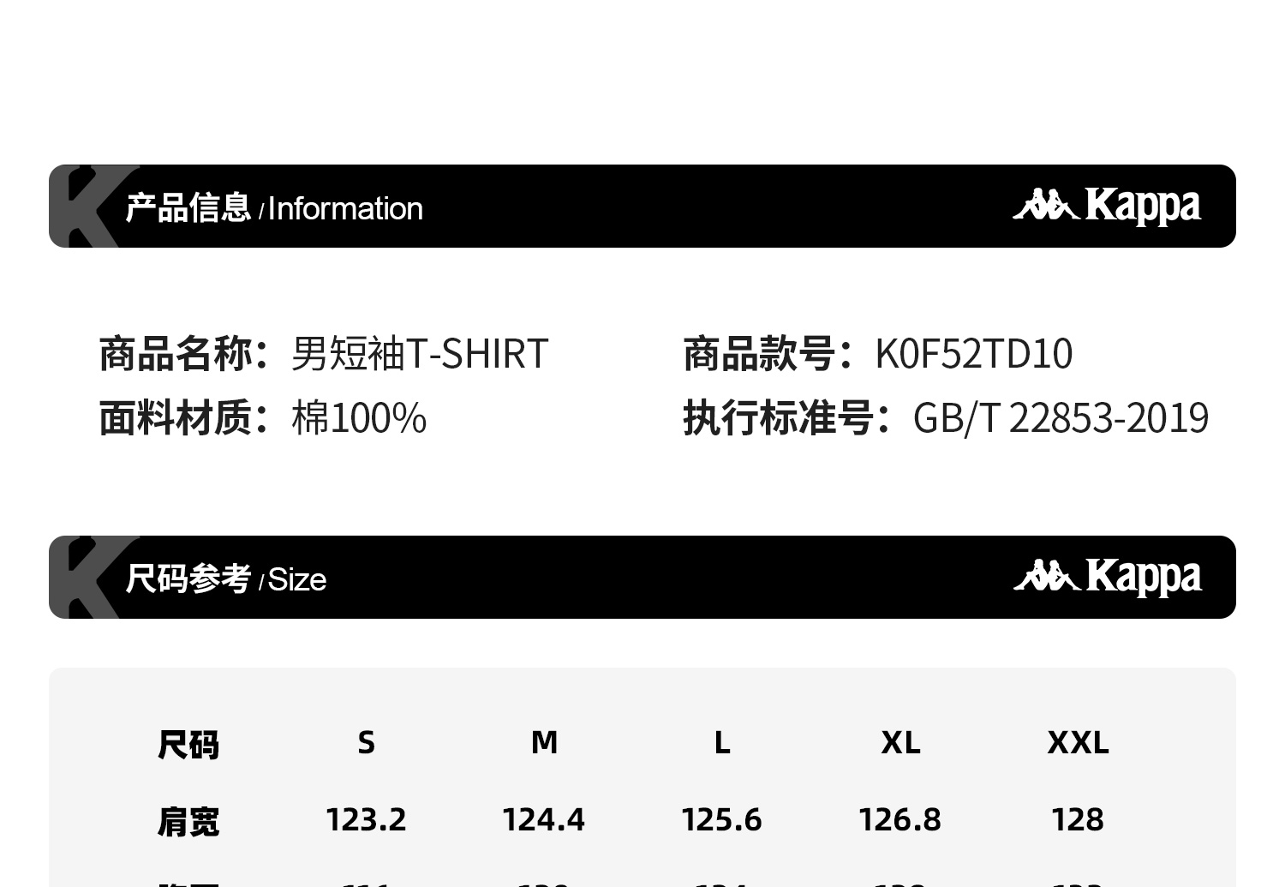Select the 产品信息 / Information heading
The width and height of the screenshot is (1285, 887).
pyautogui.click(x=274, y=208)
